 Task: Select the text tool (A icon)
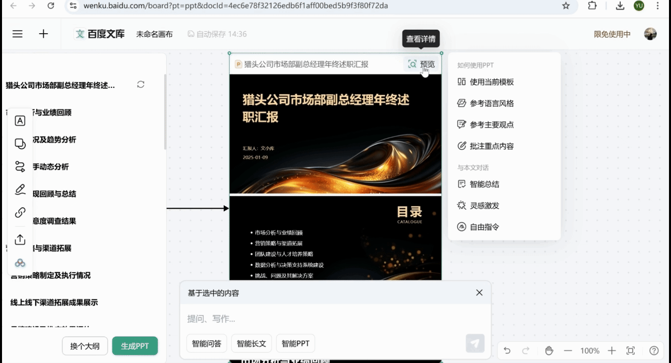pyautogui.click(x=20, y=120)
